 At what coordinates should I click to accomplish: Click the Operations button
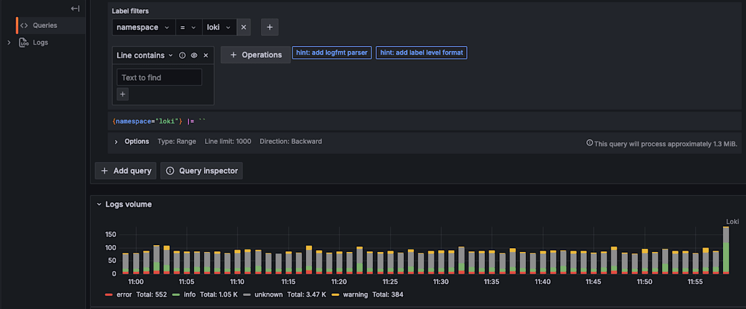pyautogui.click(x=256, y=55)
